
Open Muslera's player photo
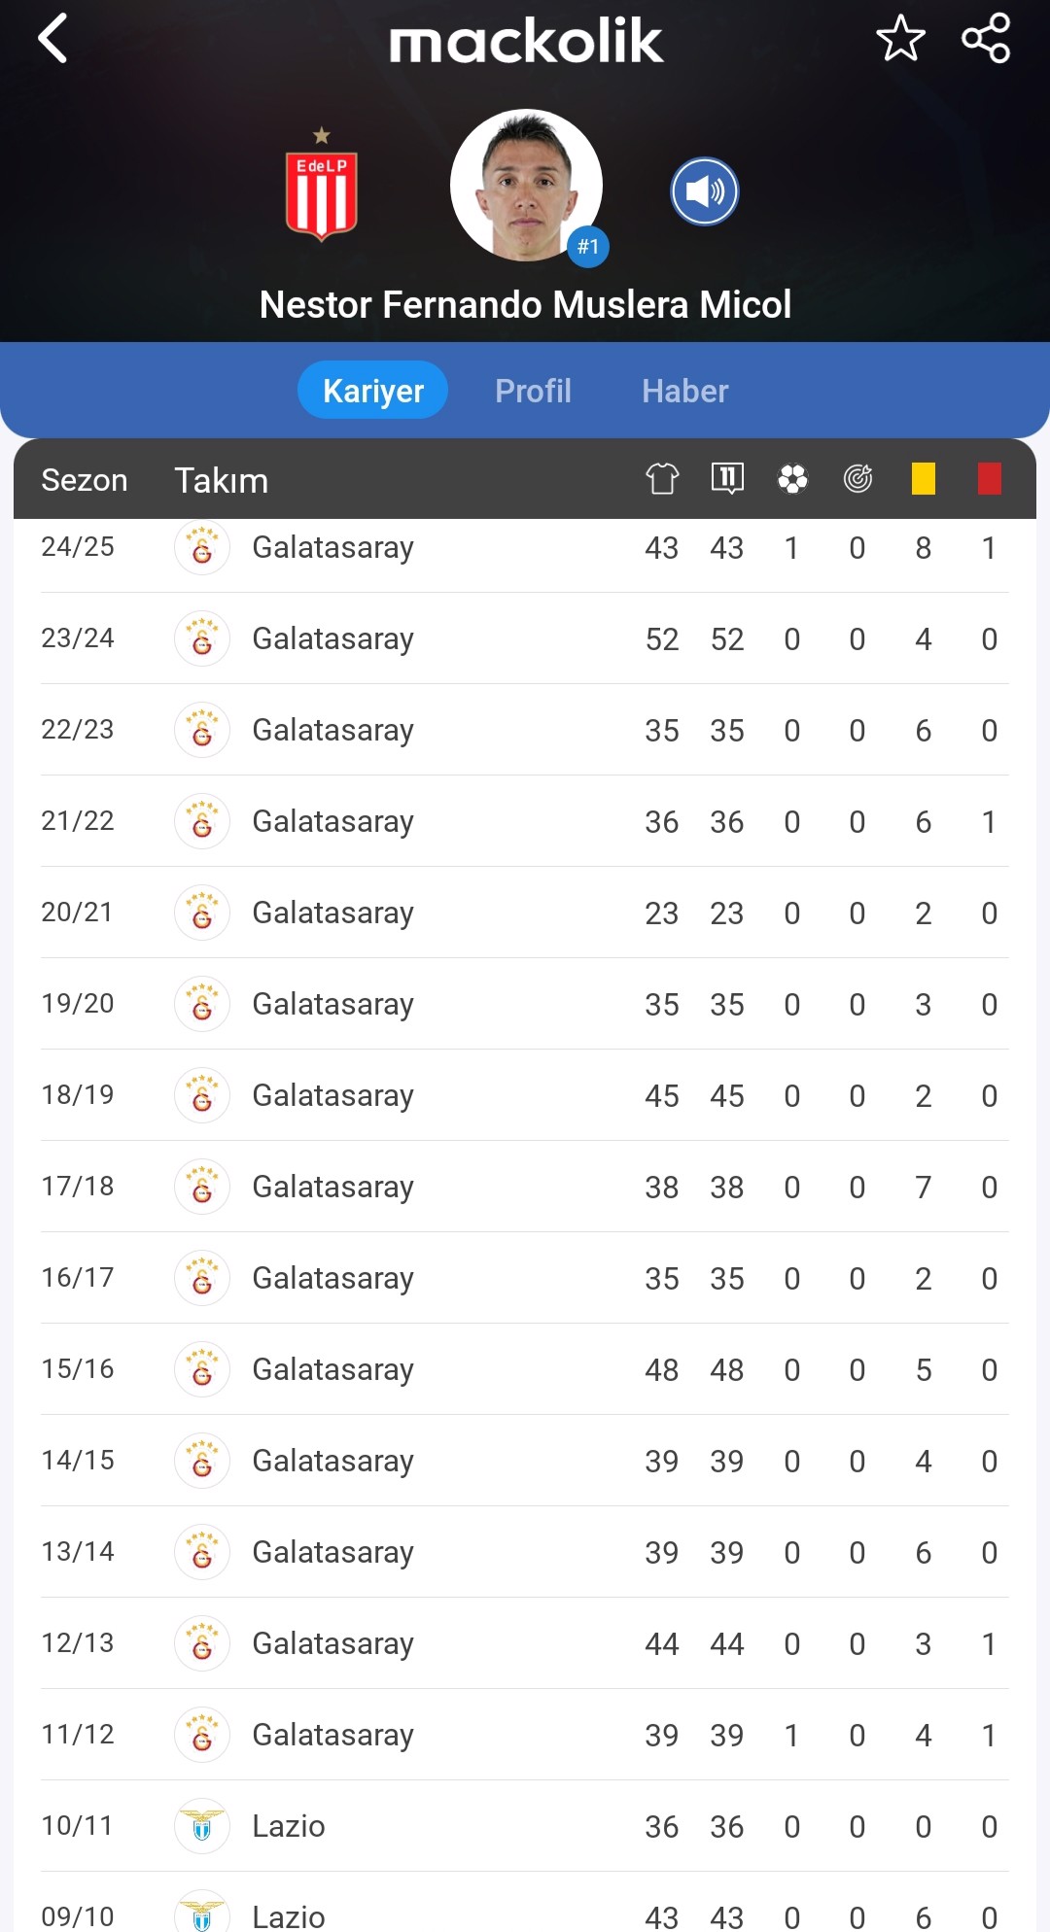[x=526, y=185]
